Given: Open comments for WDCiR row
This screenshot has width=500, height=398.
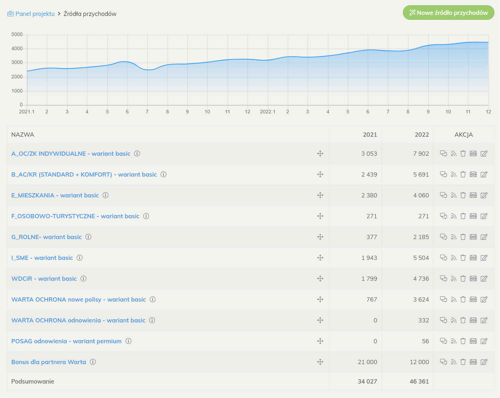Looking at the screenshot, I should (x=443, y=278).
